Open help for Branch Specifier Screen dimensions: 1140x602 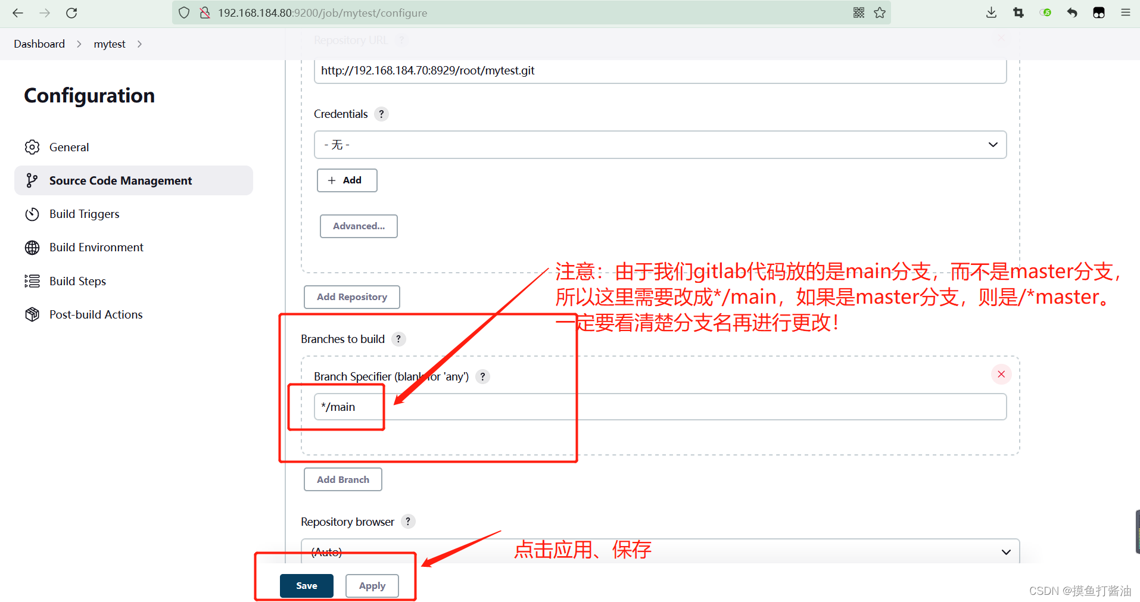483,376
